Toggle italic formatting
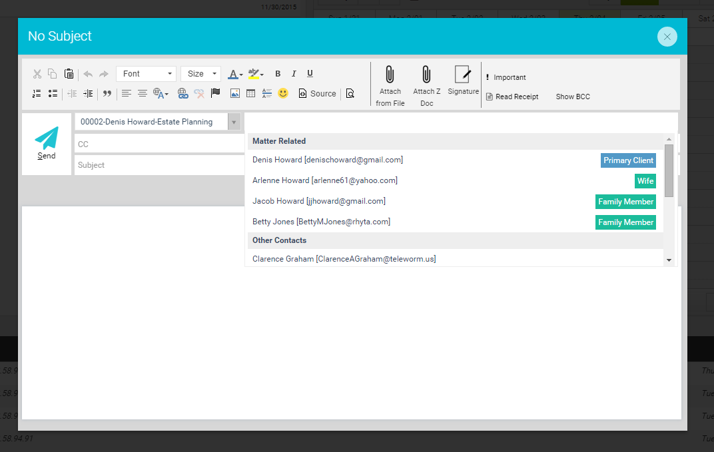 [x=294, y=74]
